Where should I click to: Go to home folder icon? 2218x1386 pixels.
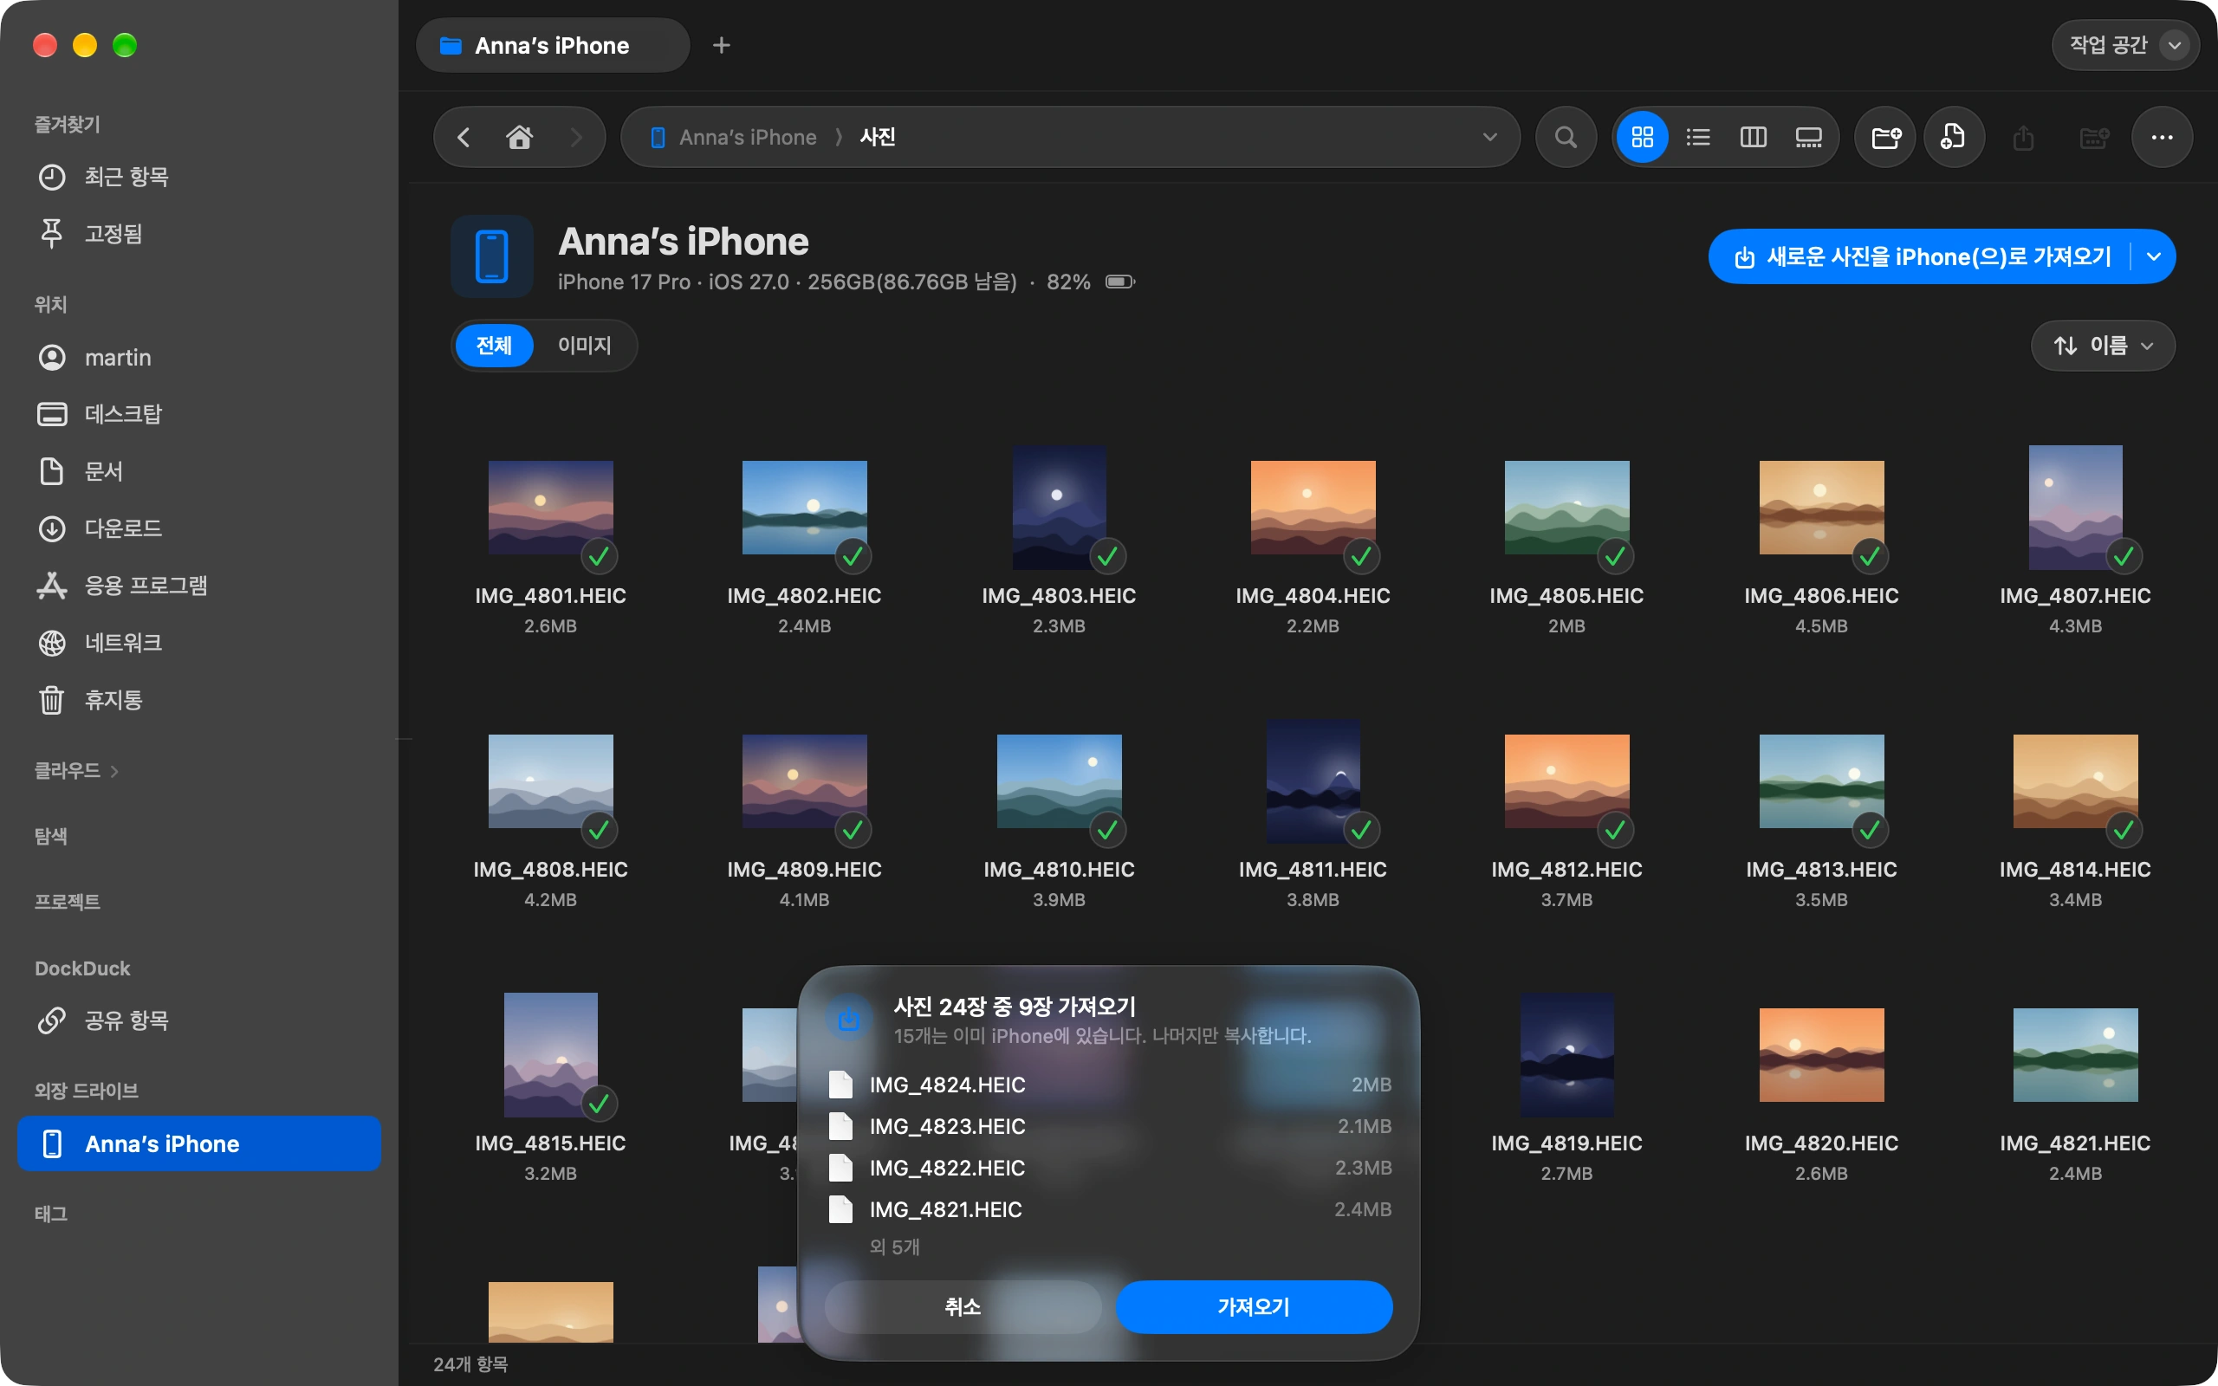click(x=519, y=138)
